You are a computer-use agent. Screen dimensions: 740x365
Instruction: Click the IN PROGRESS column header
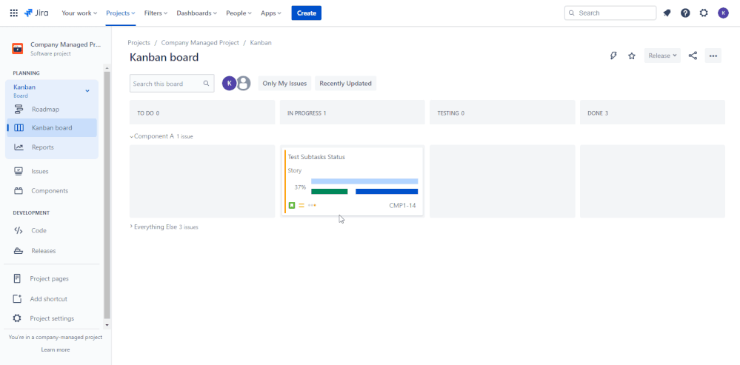pyautogui.click(x=352, y=113)
